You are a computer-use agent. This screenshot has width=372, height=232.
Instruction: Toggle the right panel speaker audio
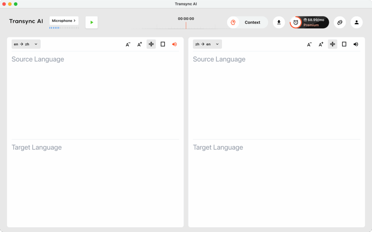(356, 44)
